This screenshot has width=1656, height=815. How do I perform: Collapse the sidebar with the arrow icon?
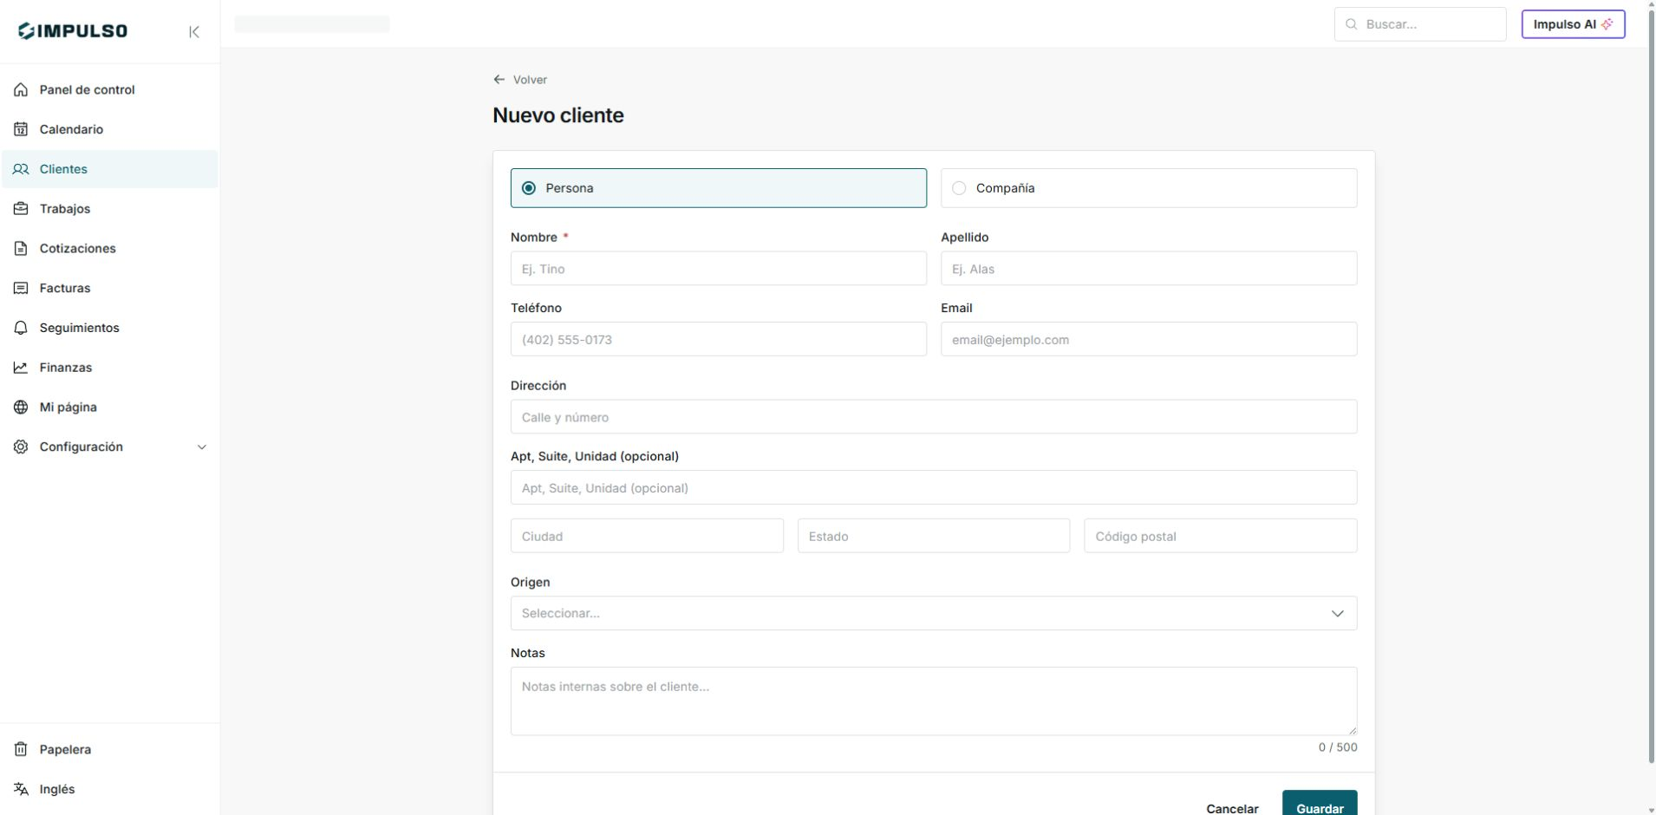pyautogui.click(x=194, y=32)
